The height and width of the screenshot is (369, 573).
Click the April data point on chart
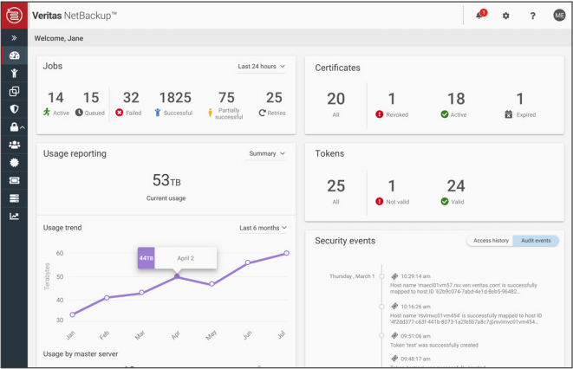(x=177, y=275)
